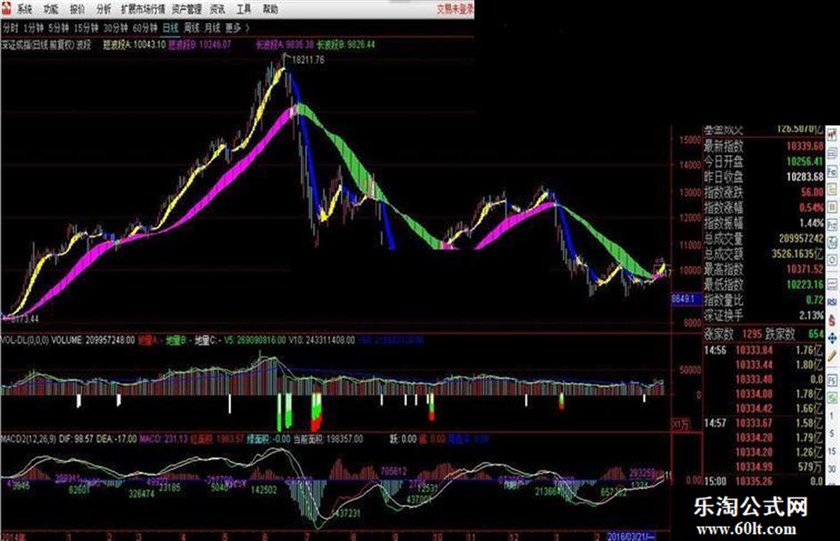Select the 30 minute sidebar shortcut

pyautogui.click(x=832, y=469)
